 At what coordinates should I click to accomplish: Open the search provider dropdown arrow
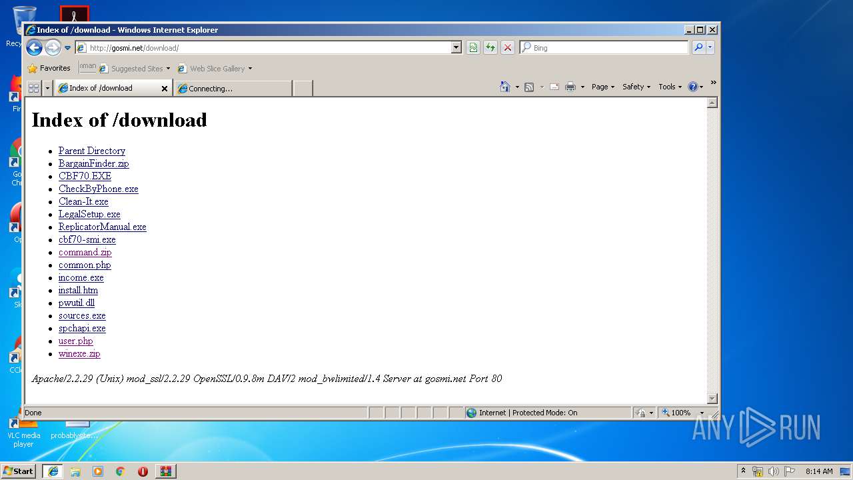coord(710,47)
